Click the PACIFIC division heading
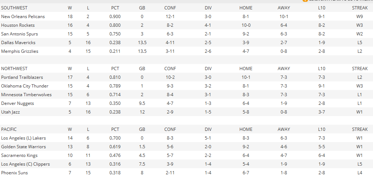 click(x=9, y=129)
